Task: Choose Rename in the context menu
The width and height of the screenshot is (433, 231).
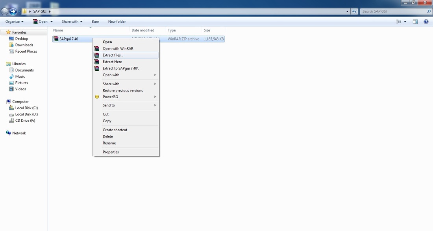Action: pyautogui.click(x=126, y=143)
